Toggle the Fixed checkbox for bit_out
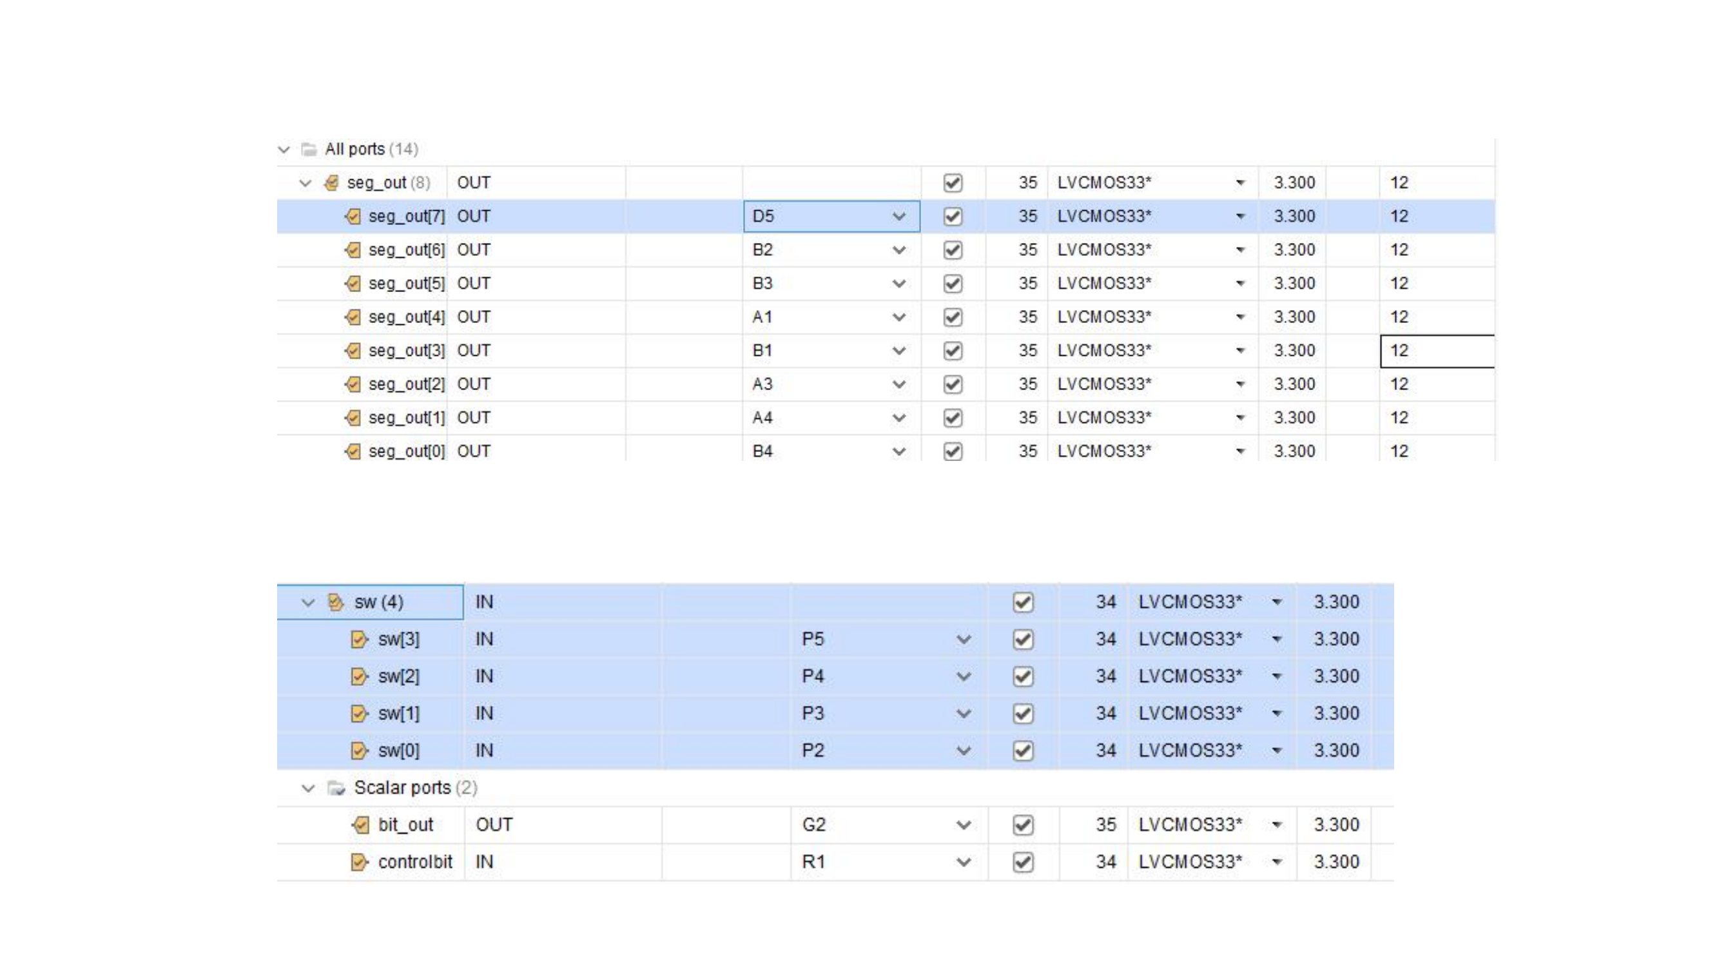Image resolution: width=1719 pixels, height=967 pixels. [x=1022, y=825]
